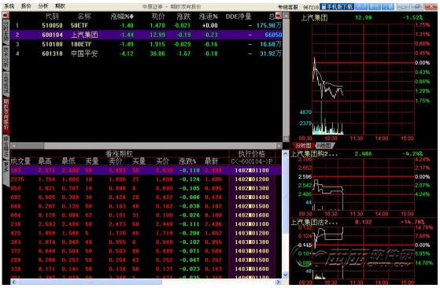Click the red arrow icon atop left sidebar
The image size is (440, 288).
pyautogui.click(x=6, y=15)
